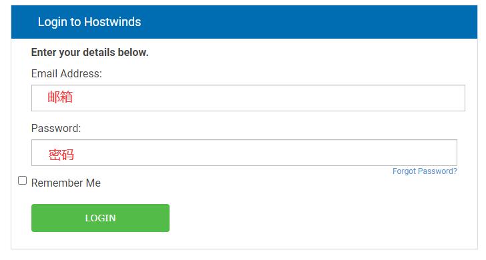
Task: Submit the form with the LOGIN button
Action: pos(100,218)
